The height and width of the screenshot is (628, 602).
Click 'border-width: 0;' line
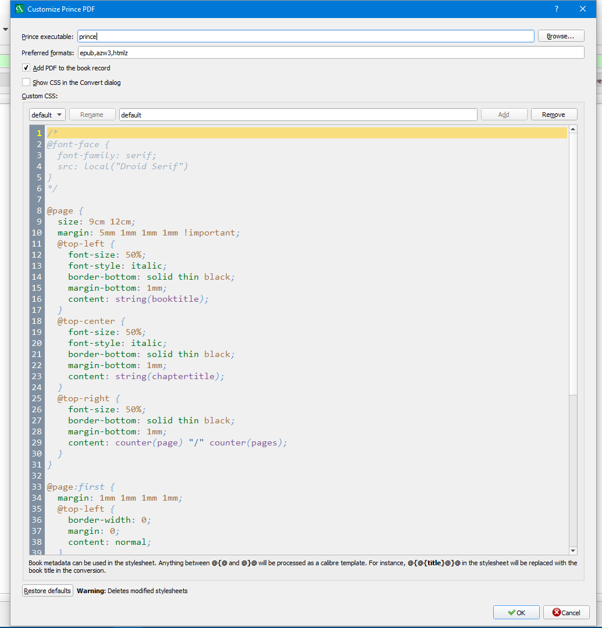109,520
